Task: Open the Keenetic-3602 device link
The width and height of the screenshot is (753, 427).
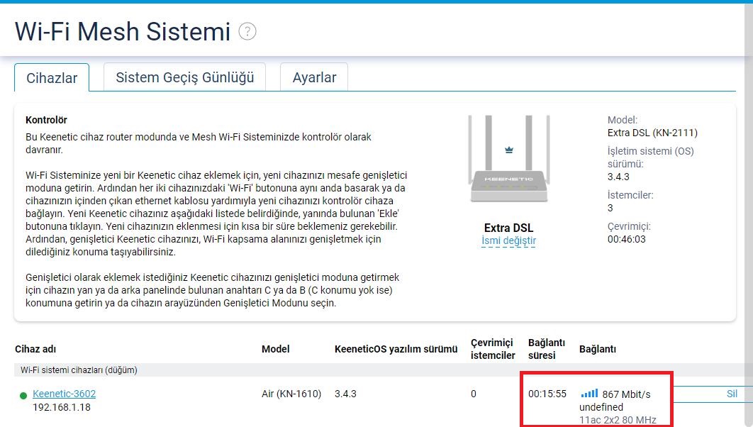Action: pos(65,394)
